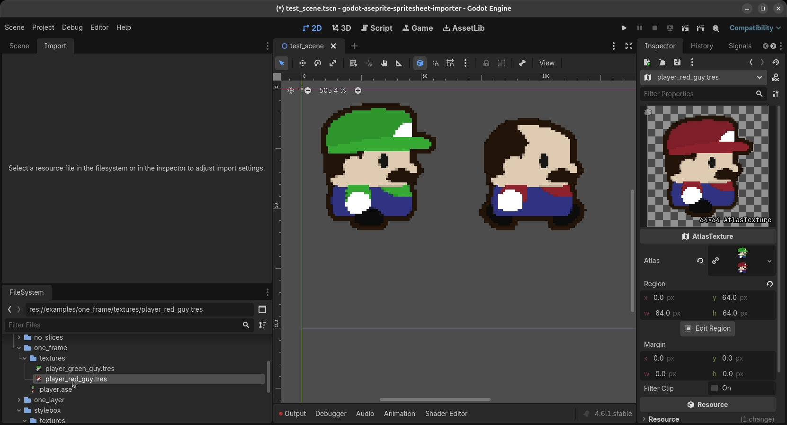This screenshot has height=425, width=787.
Task: Click the lock selected node icon
Action: point(486,63)
